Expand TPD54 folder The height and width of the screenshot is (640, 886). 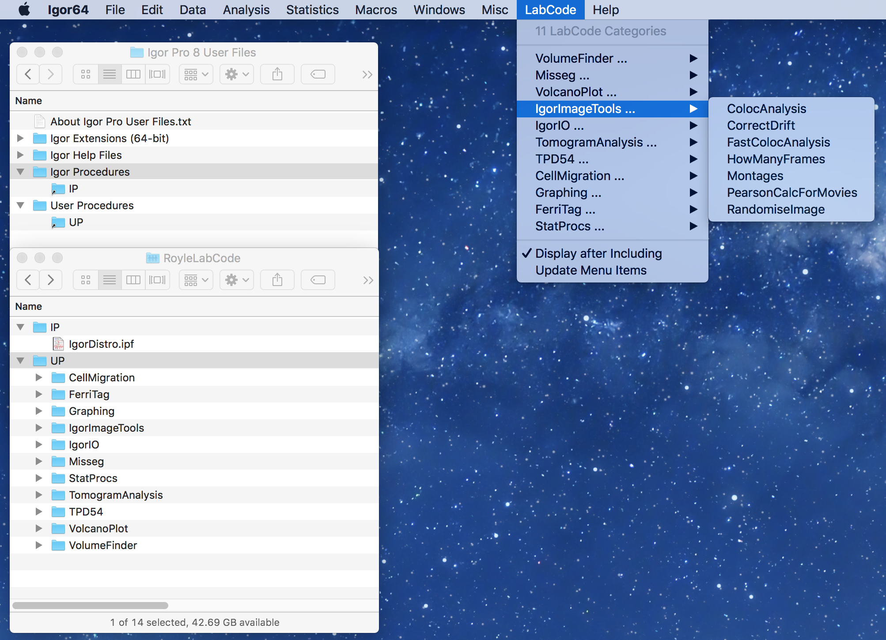point(39,512)
